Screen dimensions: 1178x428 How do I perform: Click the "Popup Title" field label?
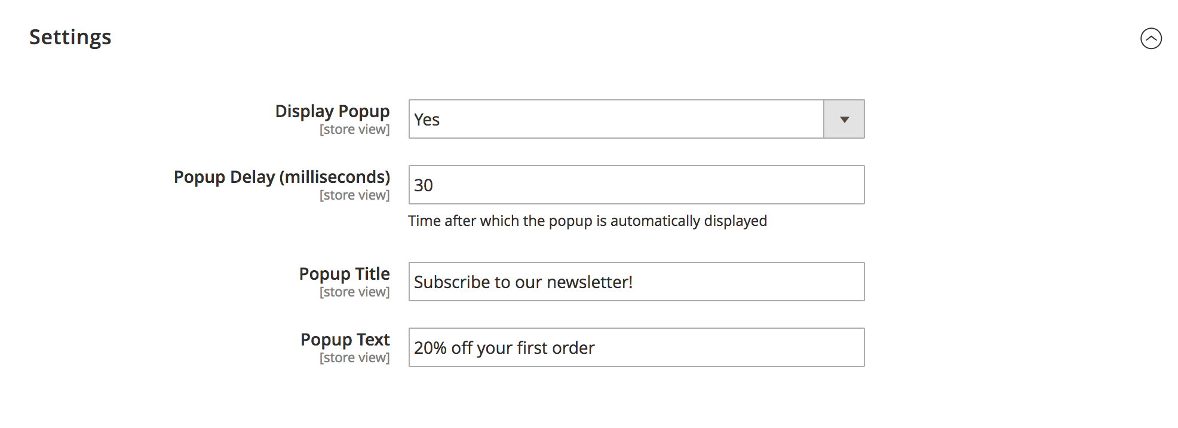344,274
